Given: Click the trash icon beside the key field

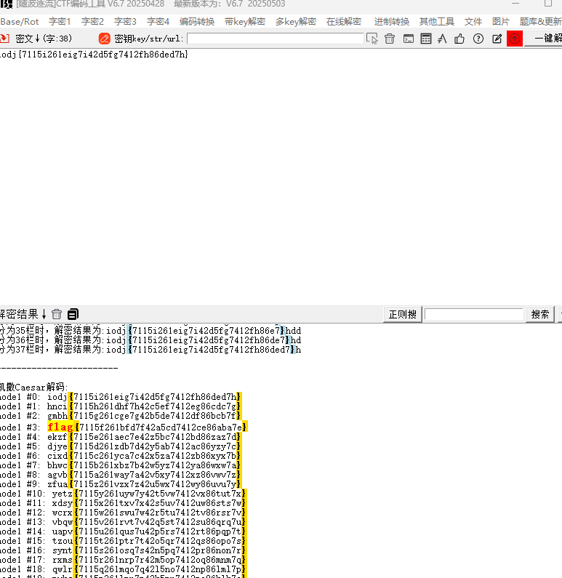Looking at the screenshot, I should tap(390, 39).
